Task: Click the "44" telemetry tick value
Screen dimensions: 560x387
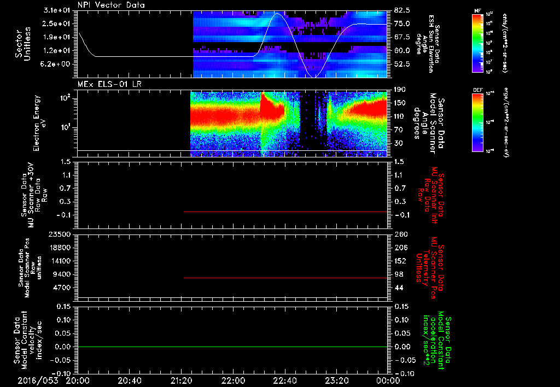Action: click(399, 288)
